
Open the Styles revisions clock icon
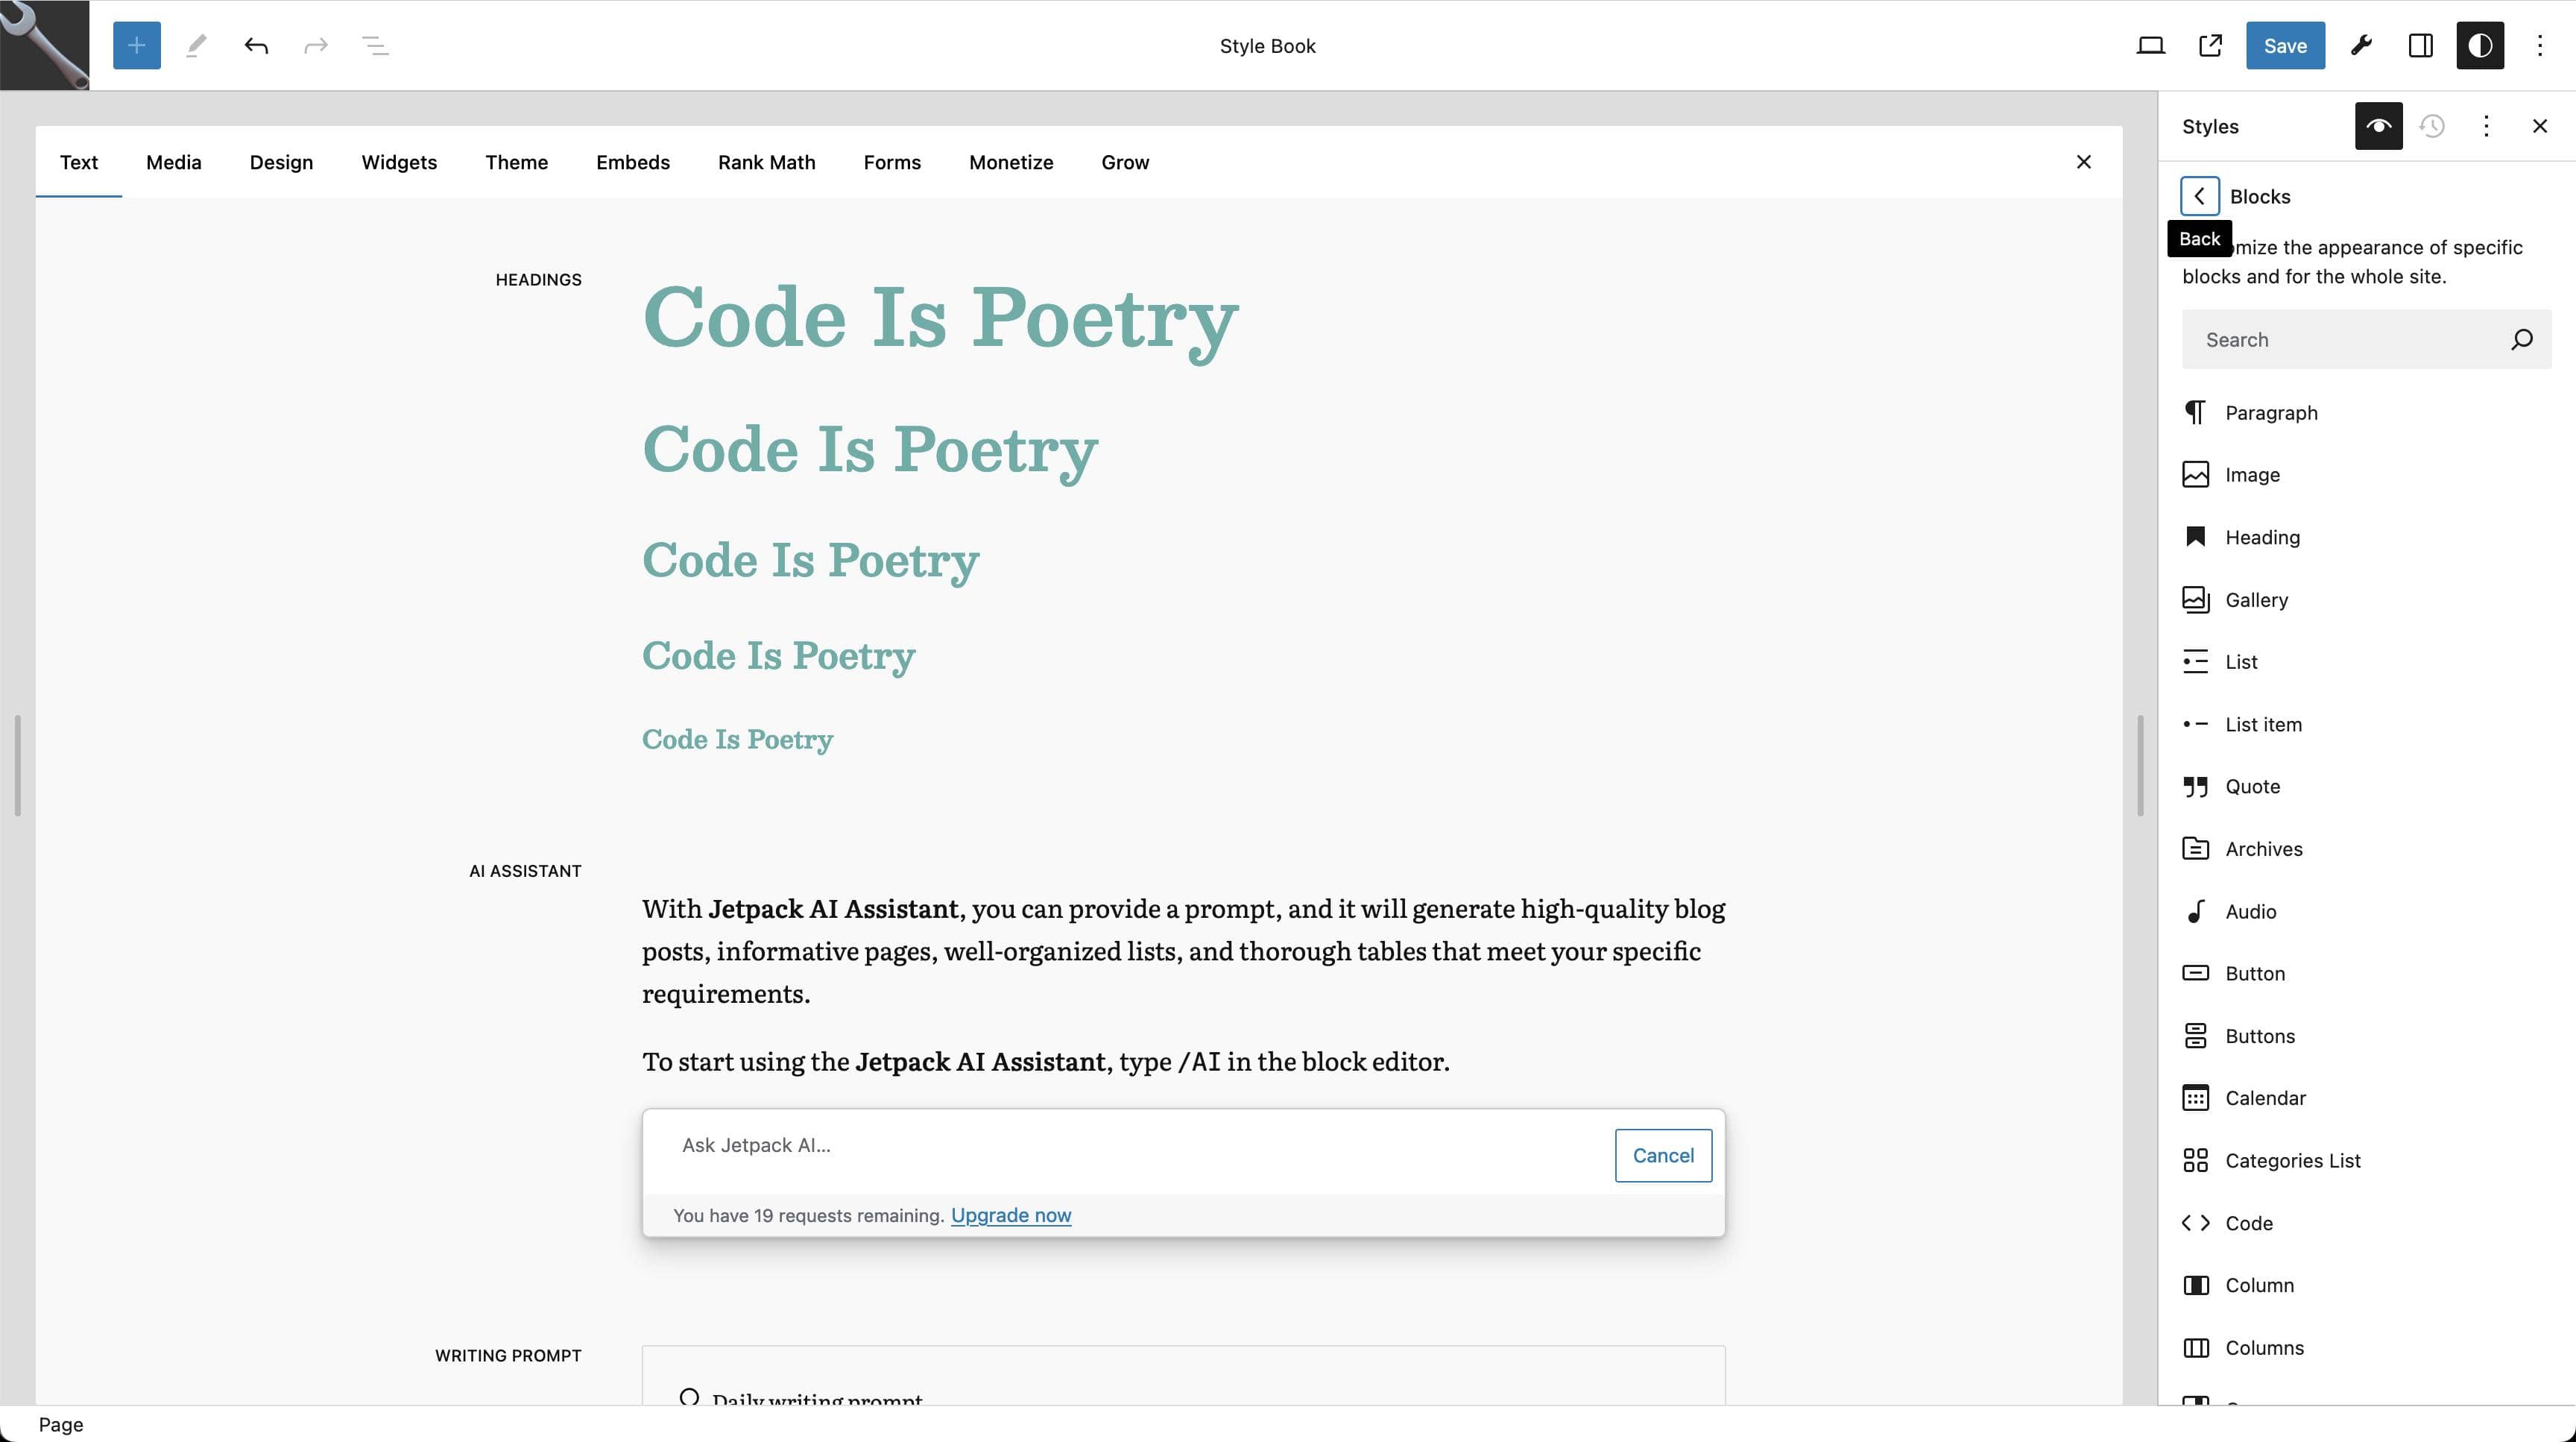pos(2432,126)
